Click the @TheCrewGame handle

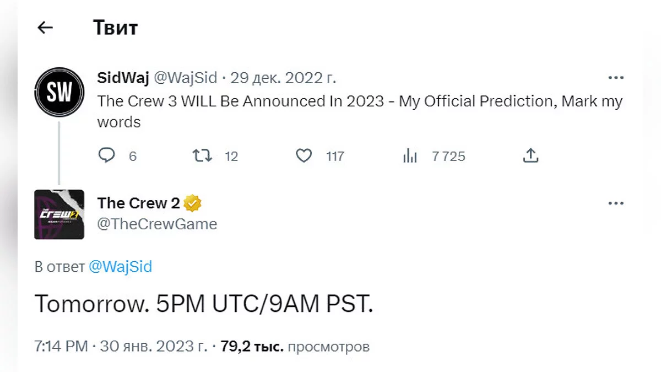pyautogui.click(x=157, y=224)
